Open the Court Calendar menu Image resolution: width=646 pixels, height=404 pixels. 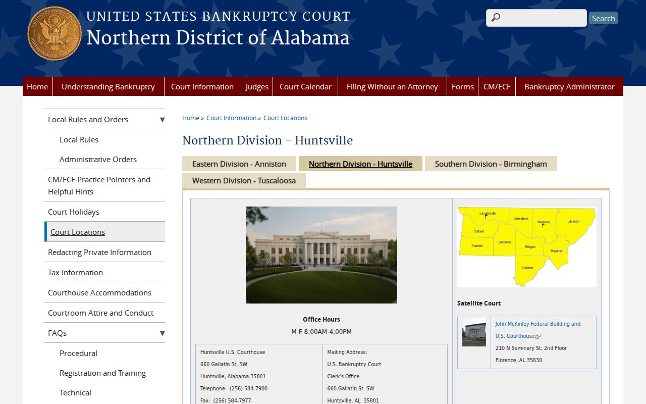coord(305,86)
